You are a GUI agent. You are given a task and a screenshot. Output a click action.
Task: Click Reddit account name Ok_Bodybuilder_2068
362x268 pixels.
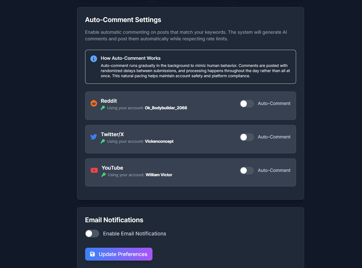tap(166, 108)
